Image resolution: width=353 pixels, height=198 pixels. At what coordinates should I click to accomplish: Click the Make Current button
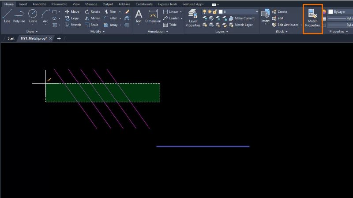pos(242,18)
